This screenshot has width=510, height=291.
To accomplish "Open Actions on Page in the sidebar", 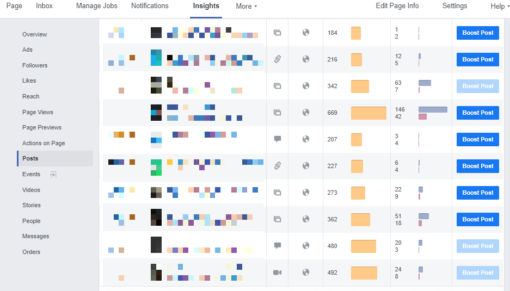I will pyautogui.click(x=44, y=143).
